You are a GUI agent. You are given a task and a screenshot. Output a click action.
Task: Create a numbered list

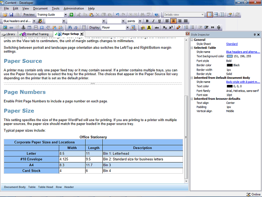(186, 27)
